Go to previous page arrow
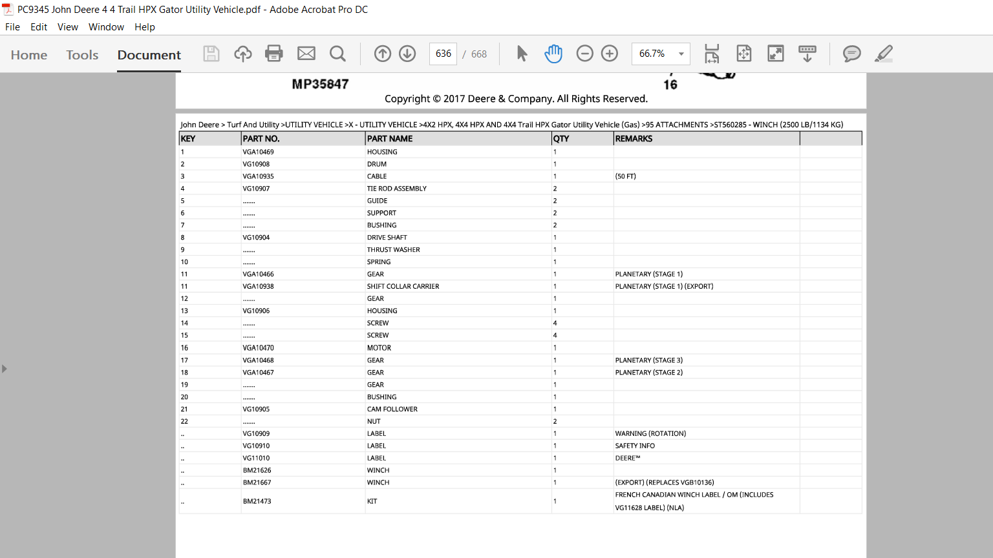 pyautogui.click(x=383, y=54)
